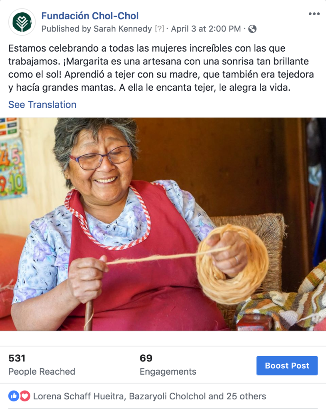Image resolution: width=326 pixels, height=409 pixels.
Task: Open the three-dot post options menu
Action: click(314, 14)
